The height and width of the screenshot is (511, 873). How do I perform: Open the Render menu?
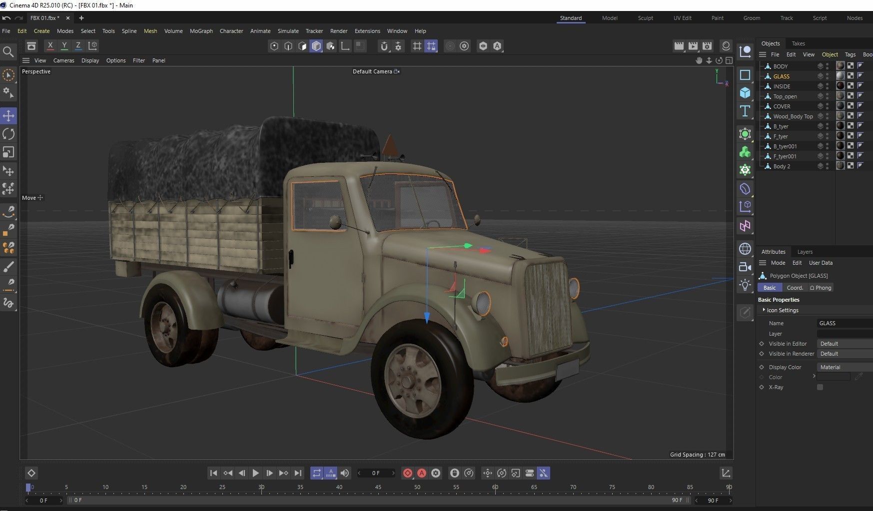pos(338,31)
